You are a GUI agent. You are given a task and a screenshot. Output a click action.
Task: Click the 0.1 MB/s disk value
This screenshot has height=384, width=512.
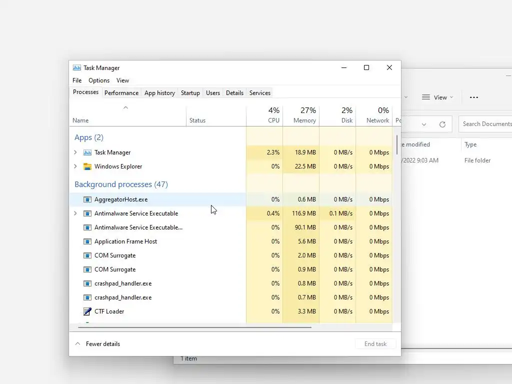click(341, 213)
